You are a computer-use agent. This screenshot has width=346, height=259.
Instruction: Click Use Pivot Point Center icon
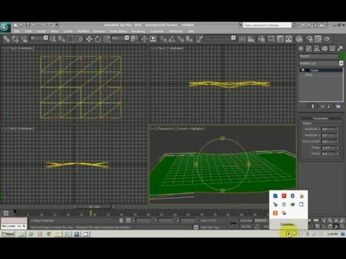(x=134, y=39)
